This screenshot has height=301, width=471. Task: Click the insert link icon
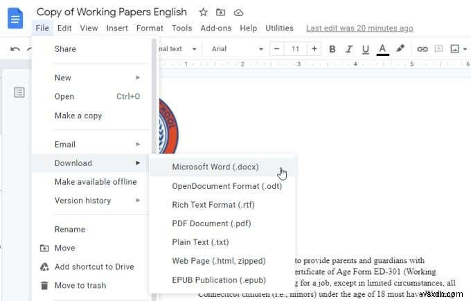coord(422,49)
